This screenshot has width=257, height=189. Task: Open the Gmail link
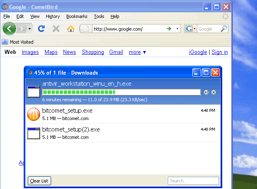[116, 52]
